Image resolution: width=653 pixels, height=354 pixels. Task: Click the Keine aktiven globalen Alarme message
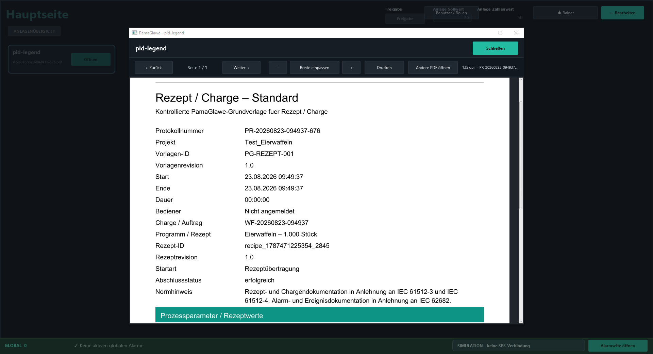click(x=109, y=345)
